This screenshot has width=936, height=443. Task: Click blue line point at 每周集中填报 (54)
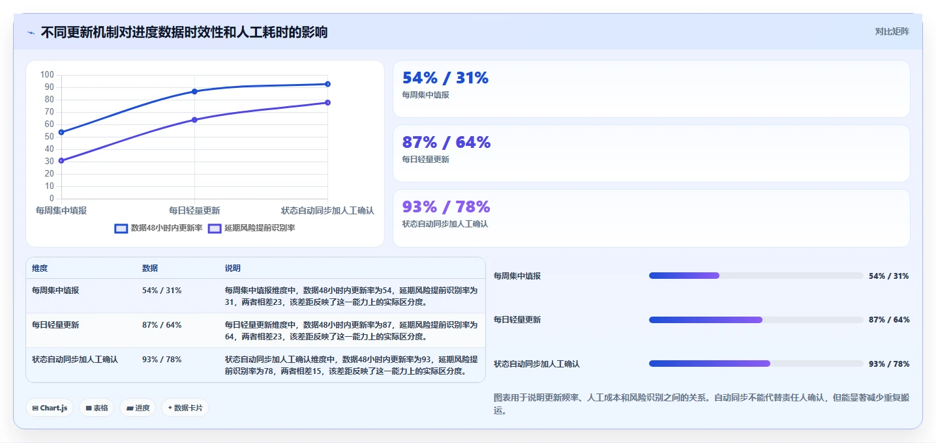point(61,132)
